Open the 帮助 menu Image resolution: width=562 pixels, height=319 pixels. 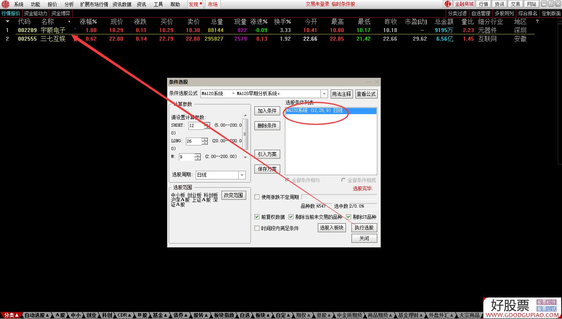pos(175,4)
